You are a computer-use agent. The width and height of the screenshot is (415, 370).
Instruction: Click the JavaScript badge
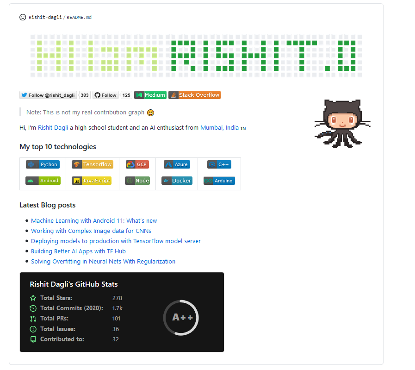[x=92, y=181]
